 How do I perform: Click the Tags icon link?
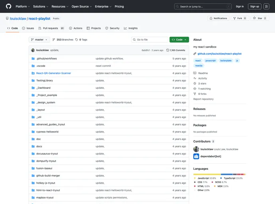[77, 40]
